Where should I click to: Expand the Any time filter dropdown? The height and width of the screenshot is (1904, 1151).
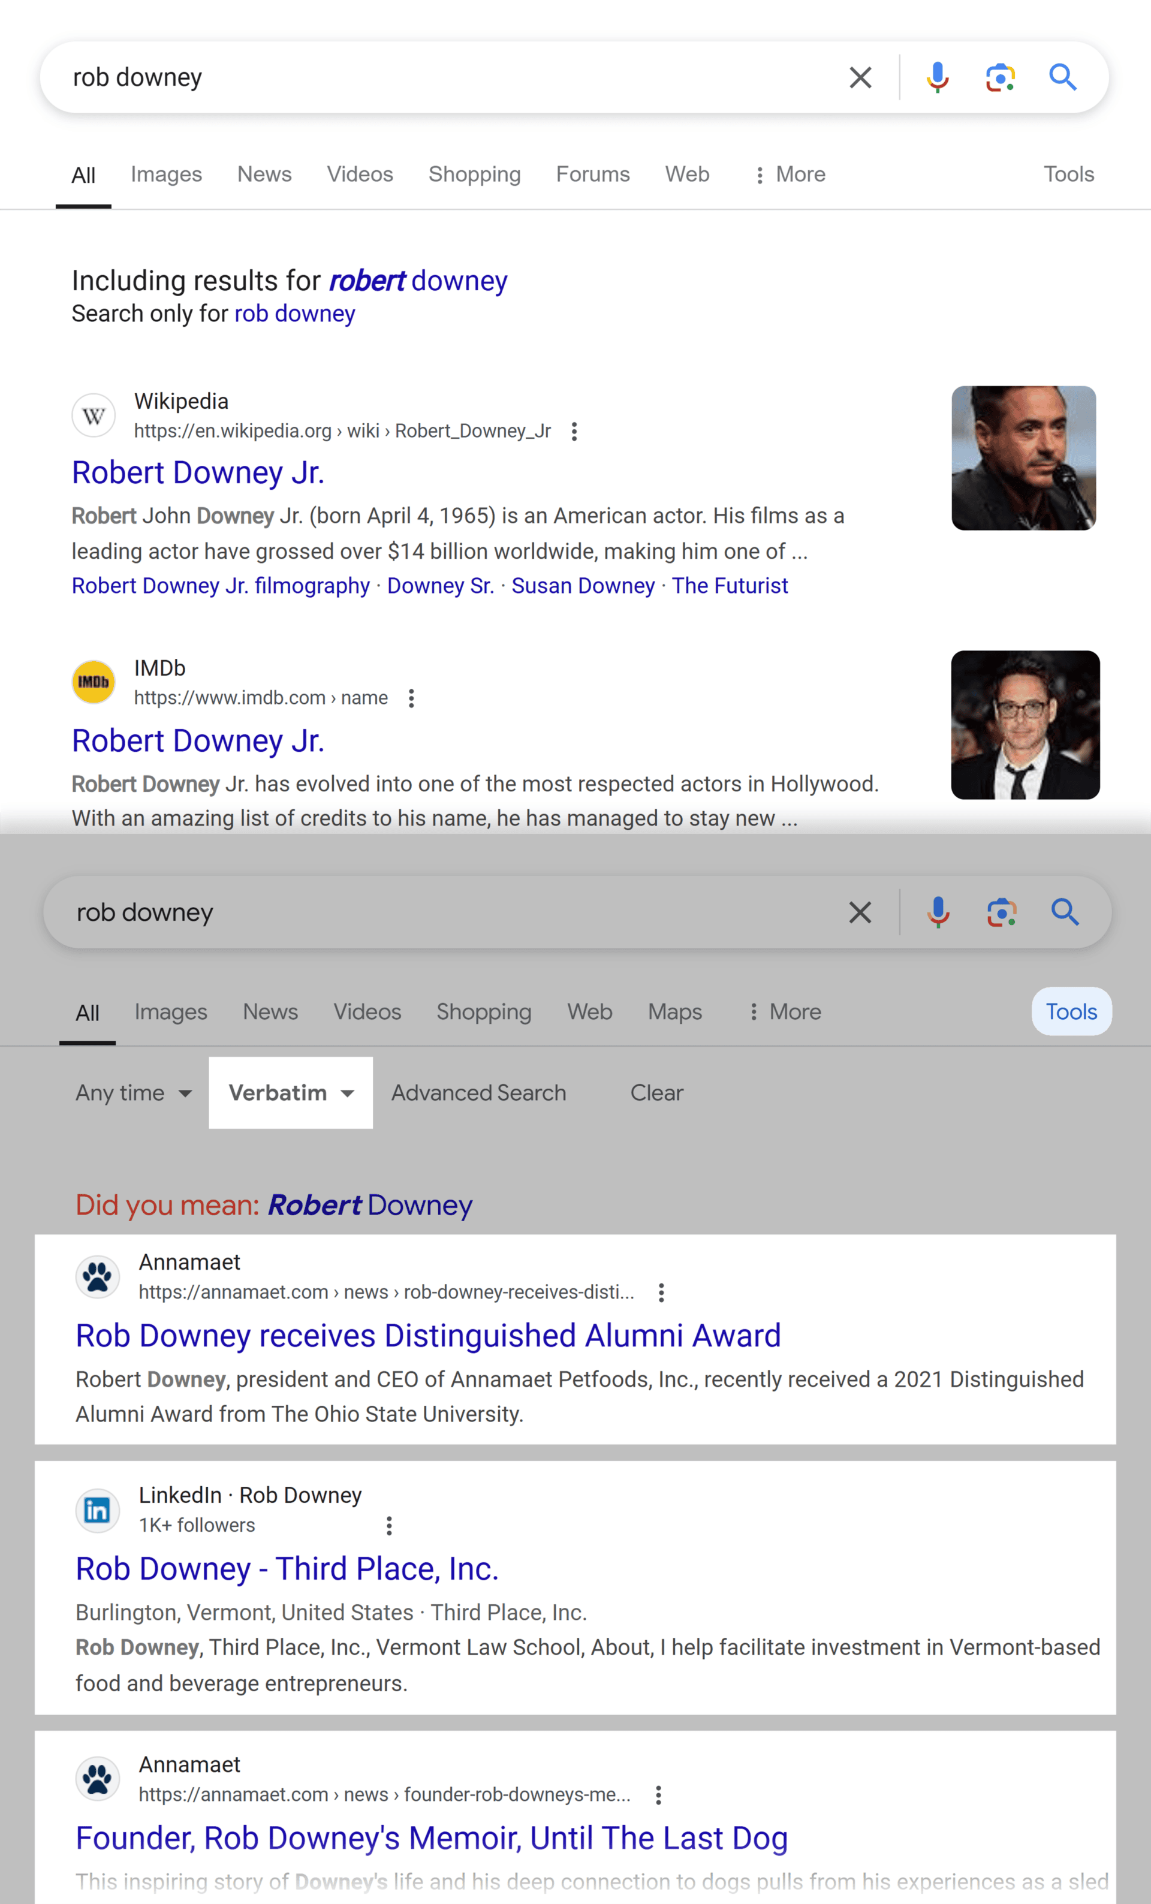(x=133, y=1093)
